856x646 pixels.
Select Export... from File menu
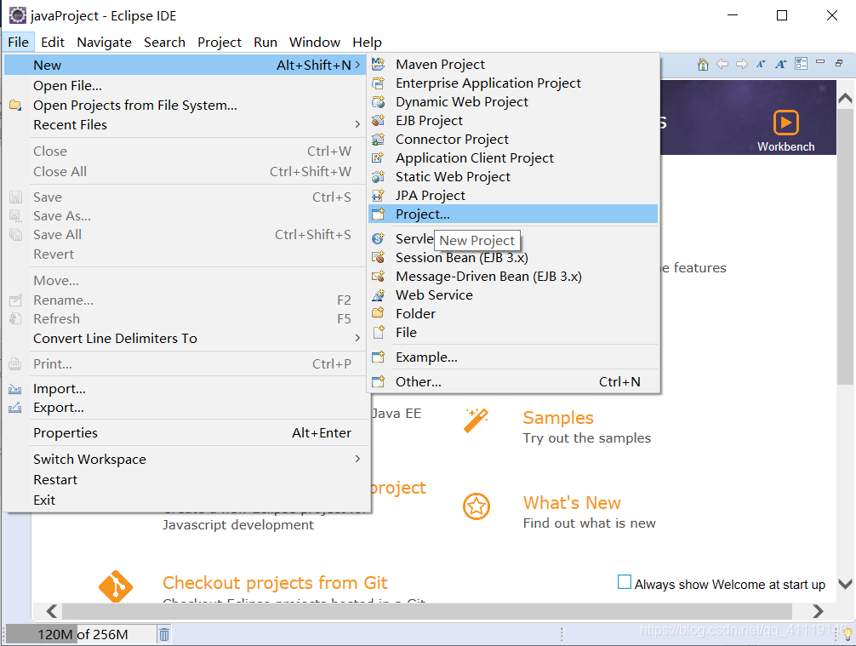[x=185, y=408]
